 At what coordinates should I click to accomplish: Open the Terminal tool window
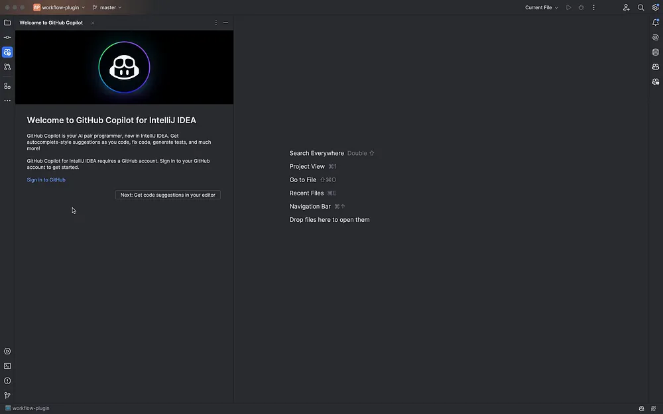pos(7,366)
